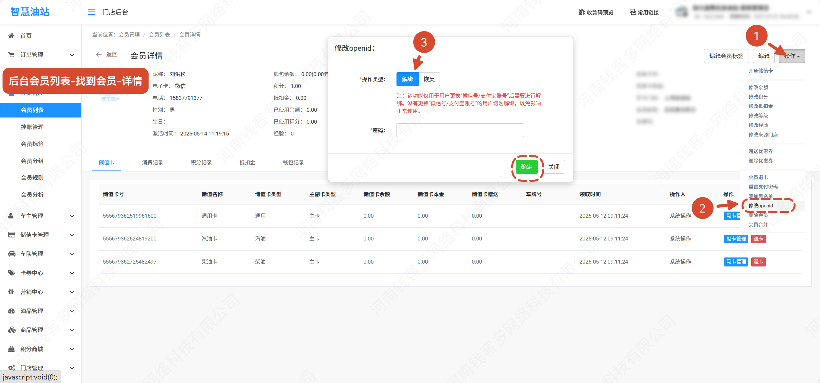Image resolution: width=820 pixels, height=383 pixels.
Task: Click 副卡管理 for the 汽油卡 row
Action: (736, 239)
